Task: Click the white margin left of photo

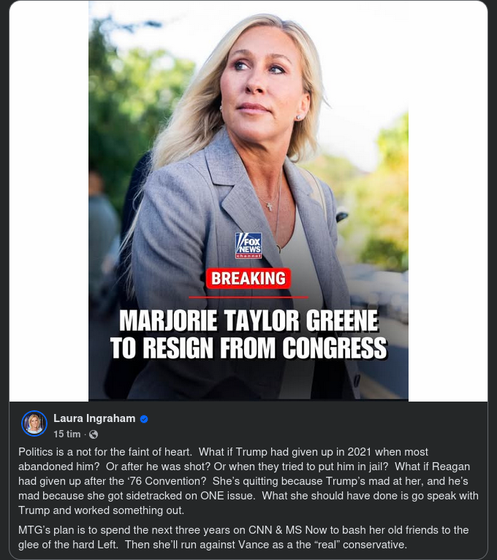Action: tap(49, 201)
